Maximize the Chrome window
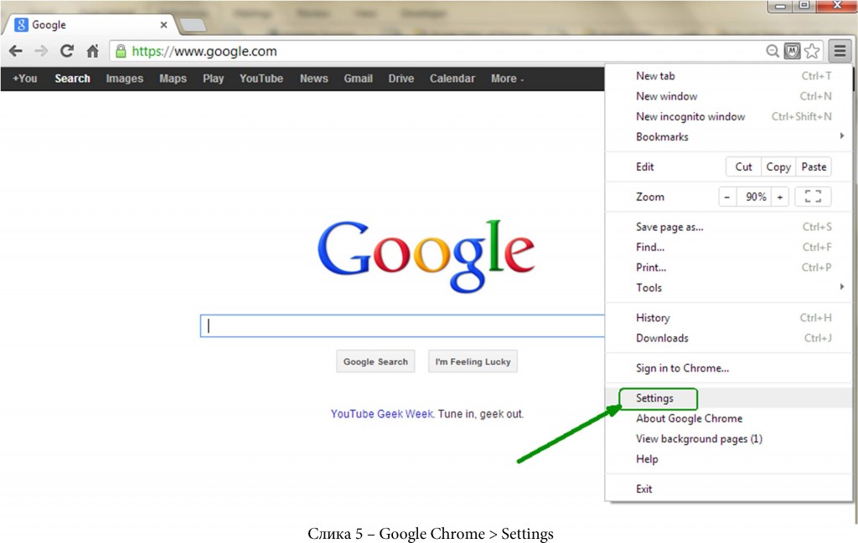Image resolution: width=858 pixels, height=543 pixels. click(804, 6)
